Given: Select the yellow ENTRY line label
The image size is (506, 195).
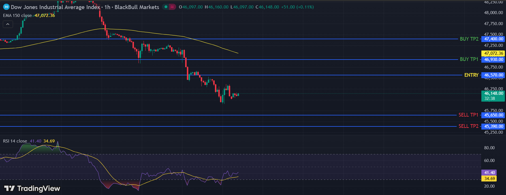Looking at the screenshot, I should 471,75.
